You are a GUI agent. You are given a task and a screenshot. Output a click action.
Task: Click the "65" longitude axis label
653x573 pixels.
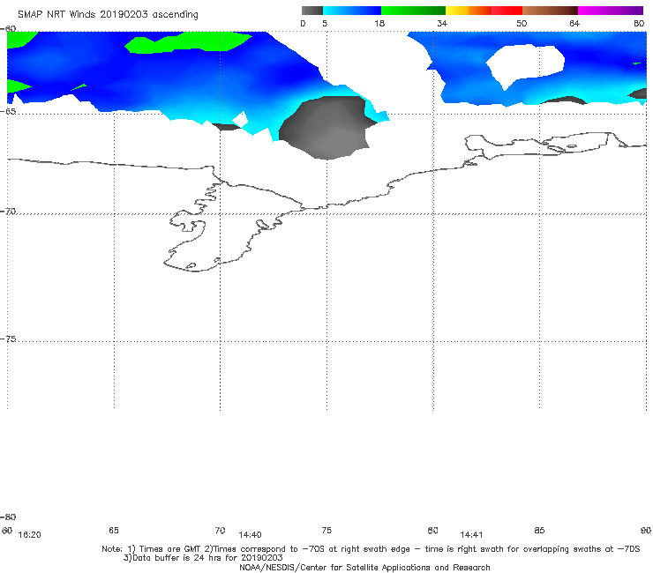[x=114, y=530]
